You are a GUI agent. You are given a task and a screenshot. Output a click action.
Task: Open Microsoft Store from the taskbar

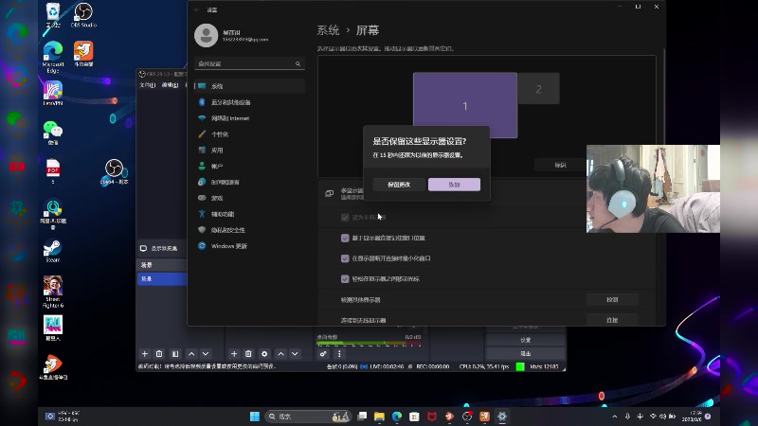414,417
